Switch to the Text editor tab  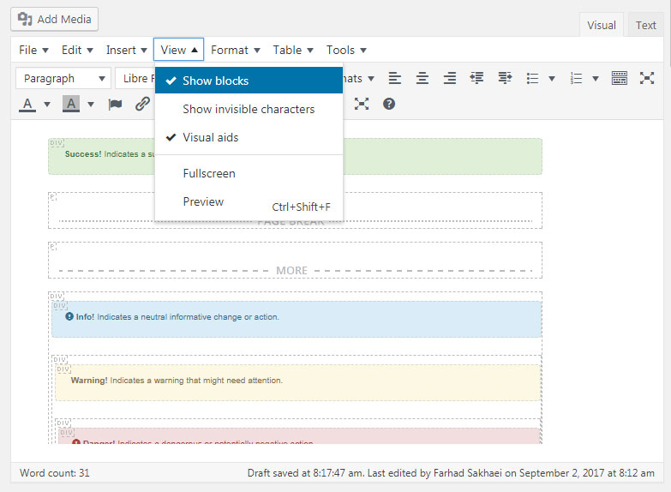click(x=646, y=25)
